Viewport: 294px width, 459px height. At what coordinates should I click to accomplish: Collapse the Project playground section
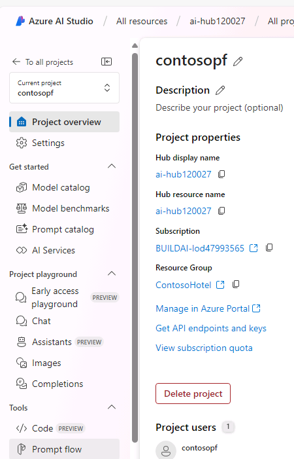click(x=112, y=274)
